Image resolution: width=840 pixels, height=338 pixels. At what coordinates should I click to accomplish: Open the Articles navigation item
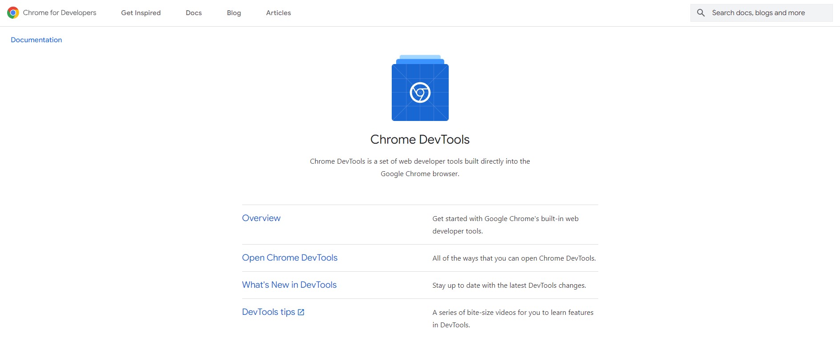tap(278, 13)
